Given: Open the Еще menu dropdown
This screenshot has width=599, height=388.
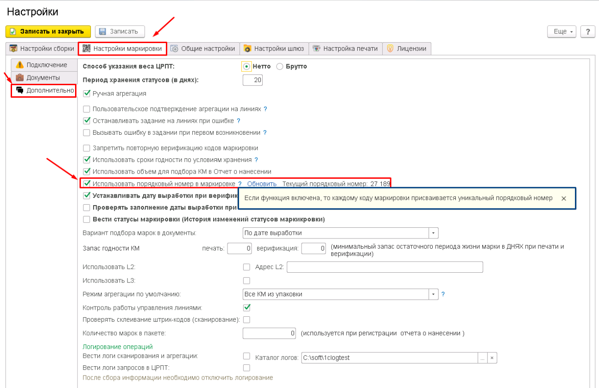Looking at the screenshot, I should [x=562, y=31].
